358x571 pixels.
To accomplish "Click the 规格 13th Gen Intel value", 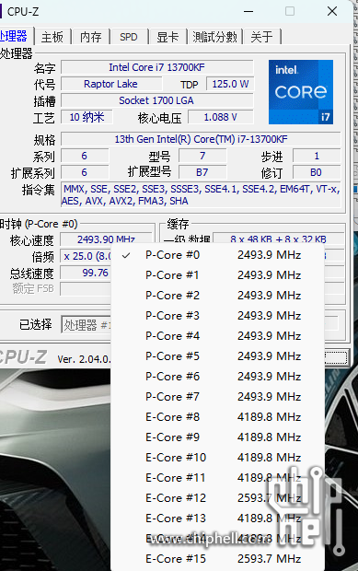I will [201, 139].
